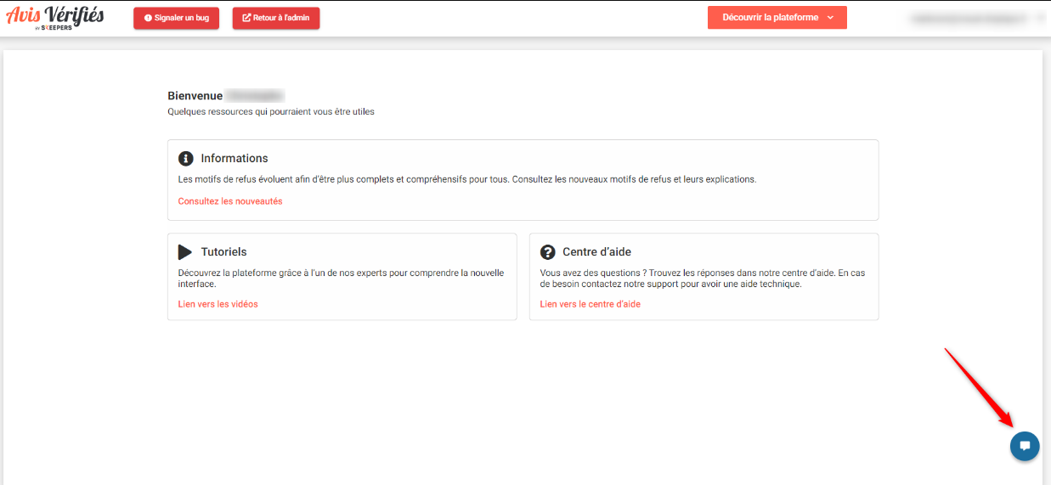Click the Tutoriels play triangle icon
The image size is (1051, 485).
click(185, 252)
